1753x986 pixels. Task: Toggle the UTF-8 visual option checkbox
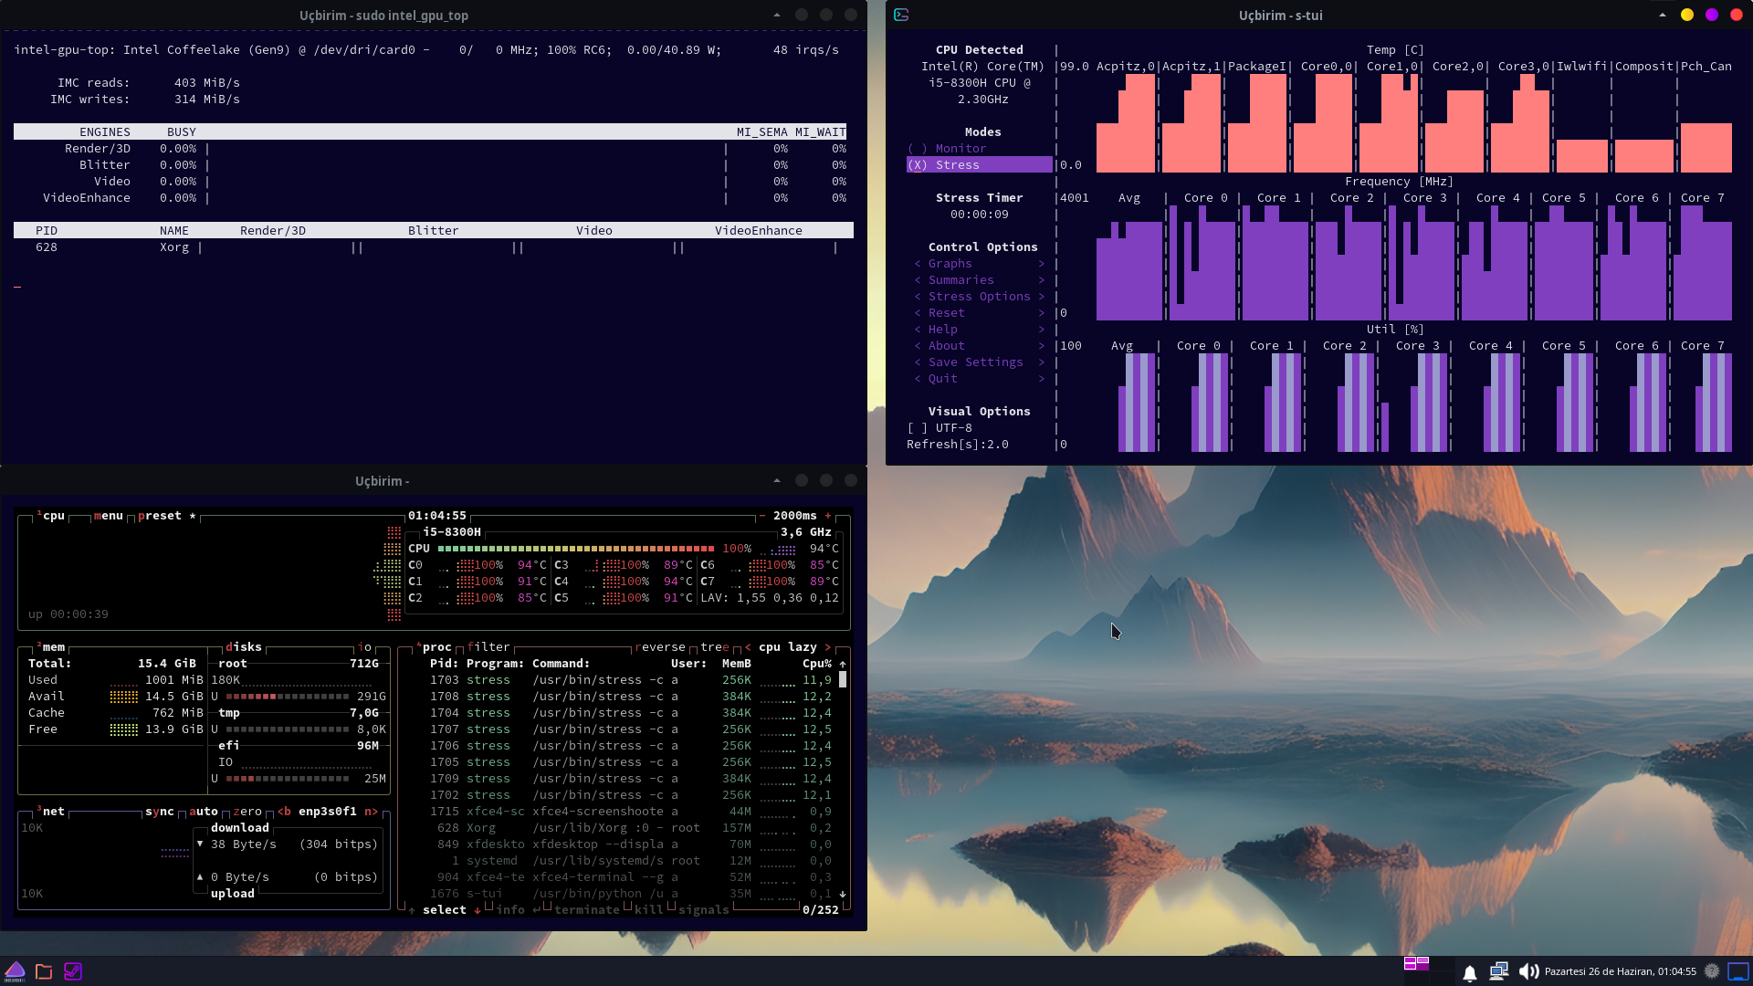tap(917, 428)
